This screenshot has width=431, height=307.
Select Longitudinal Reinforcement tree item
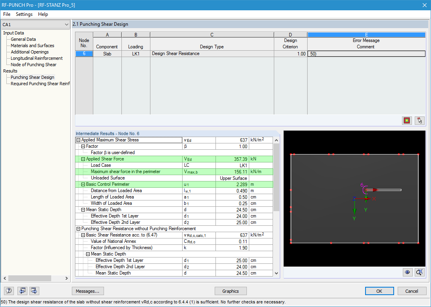click(37, 58)
